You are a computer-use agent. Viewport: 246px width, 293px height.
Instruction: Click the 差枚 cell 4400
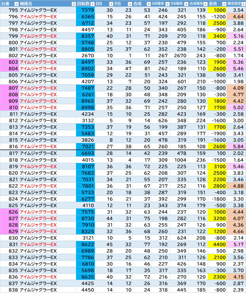coord(217,244)
